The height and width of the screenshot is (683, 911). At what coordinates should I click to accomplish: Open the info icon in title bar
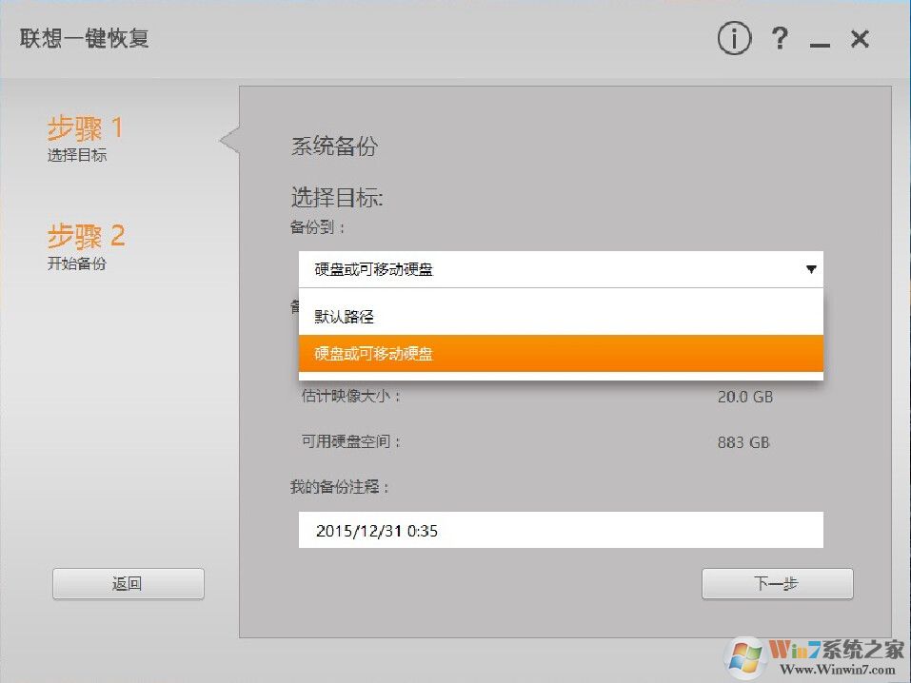pyautogui.click(x=734, y=38)
